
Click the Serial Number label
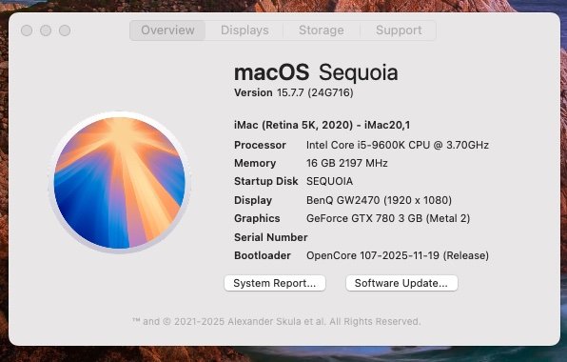[x=271, y=237]
